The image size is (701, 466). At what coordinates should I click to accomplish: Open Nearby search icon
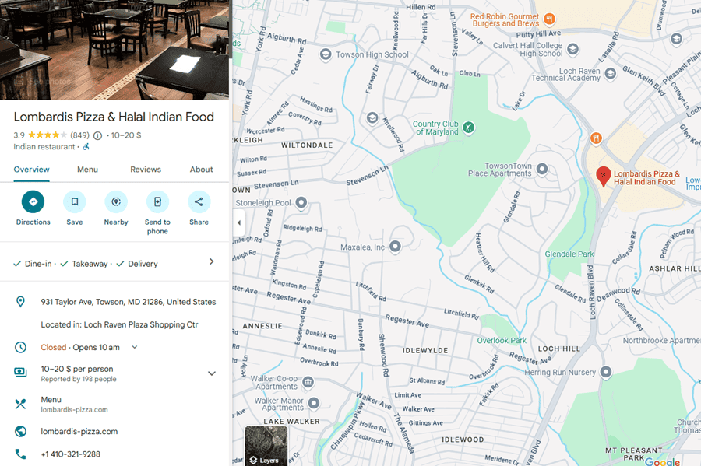pyautogui.click(x=116, y=201)
